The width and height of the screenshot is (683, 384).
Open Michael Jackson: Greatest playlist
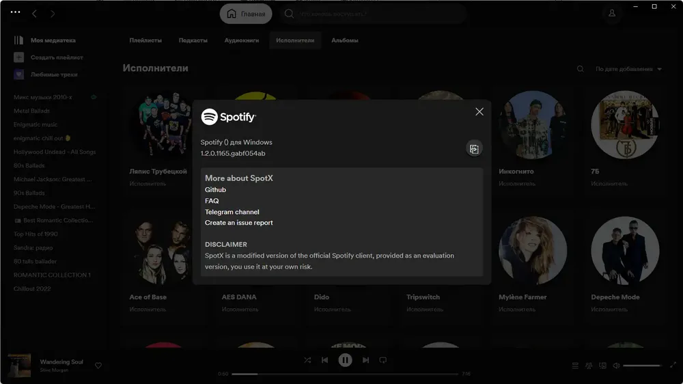click(53, 179)
